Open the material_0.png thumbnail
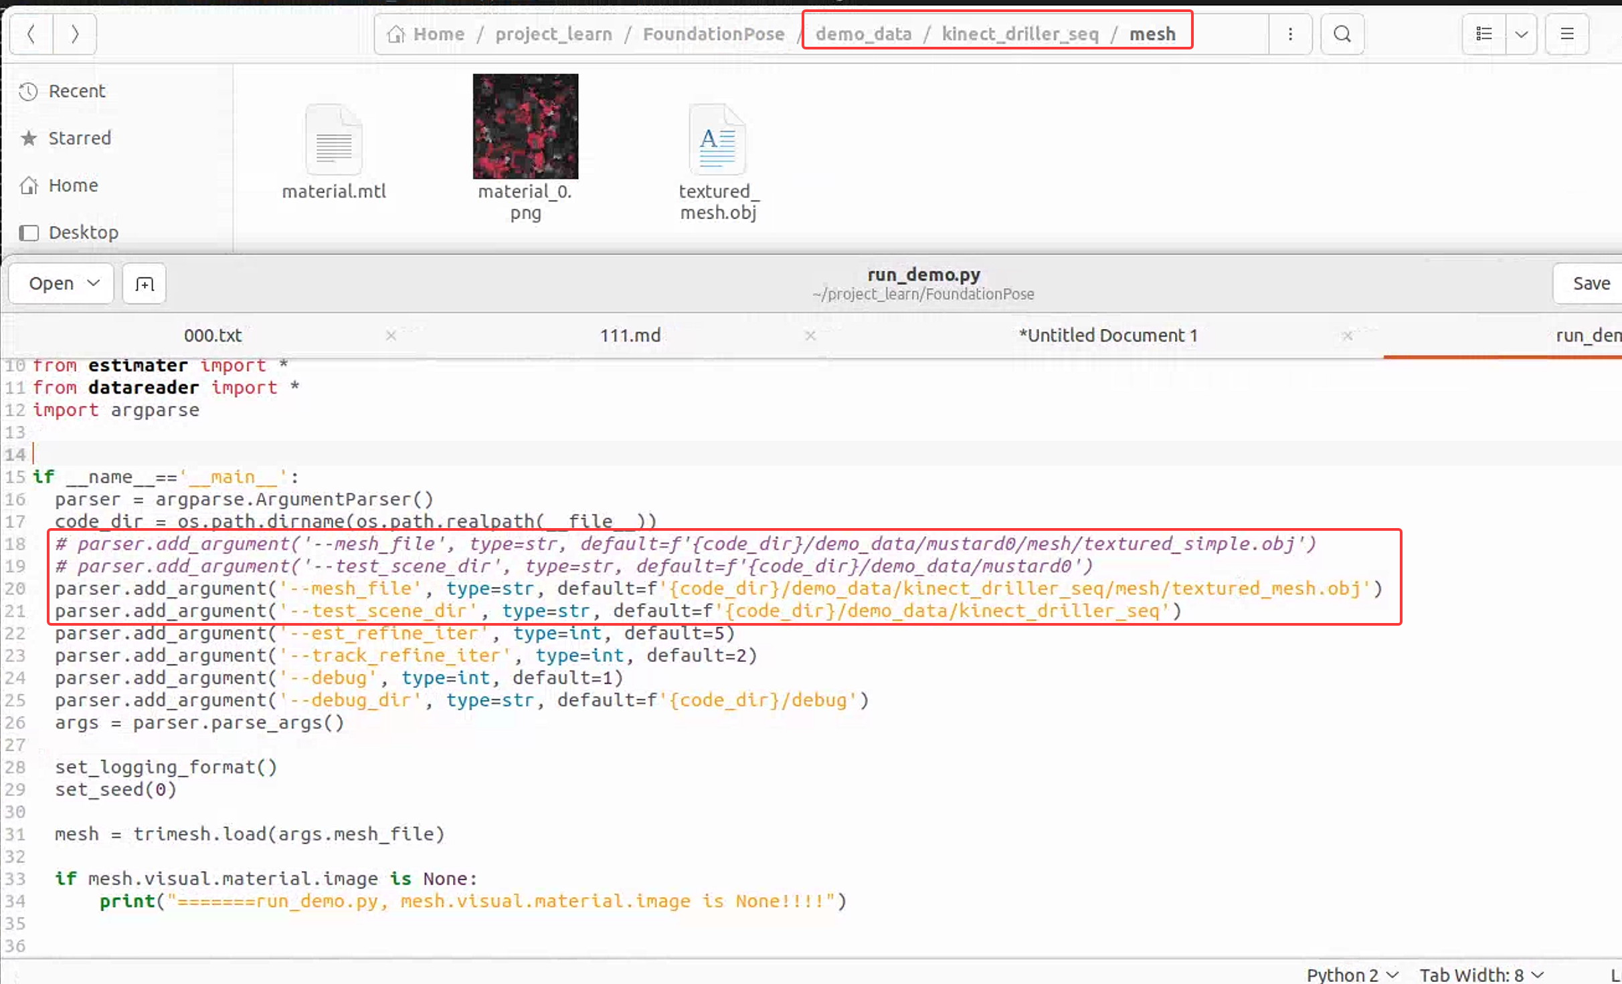1622x984 pixels. pyautogui.click(x=525, y=126)
